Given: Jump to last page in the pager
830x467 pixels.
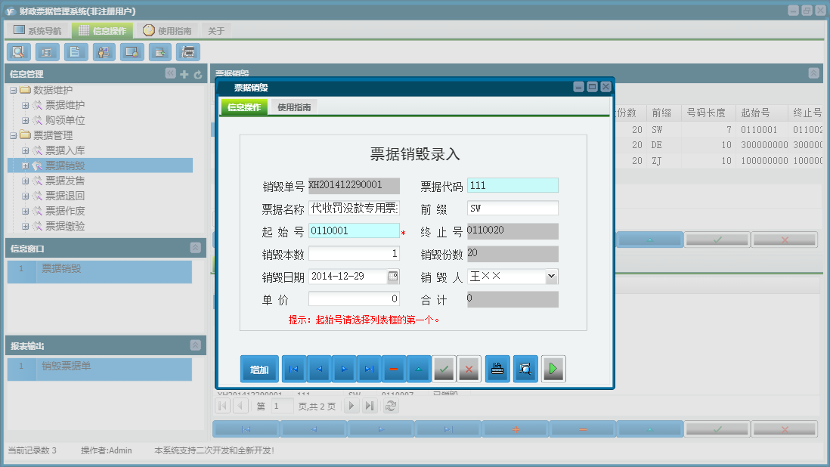Looking at the screenshot, I should point(370,406).
